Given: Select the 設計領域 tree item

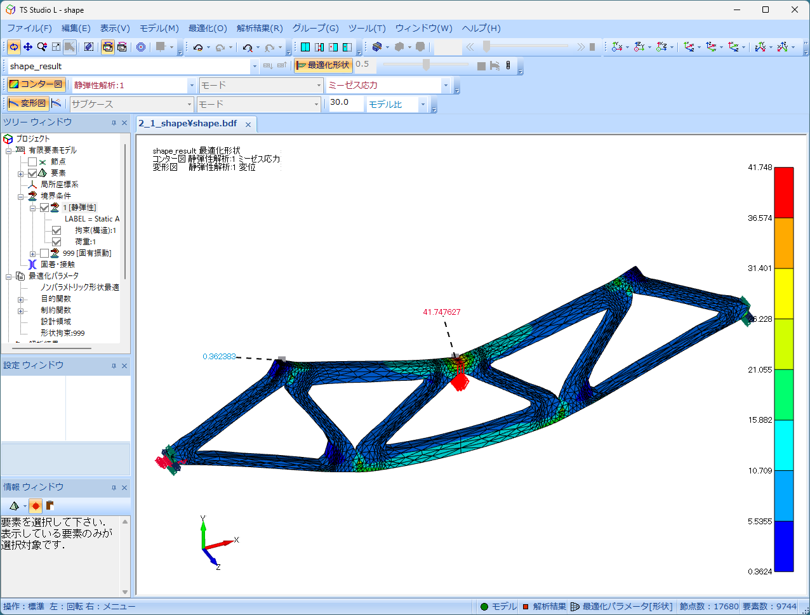Looking at the screenshot, I should click(56, 322).
